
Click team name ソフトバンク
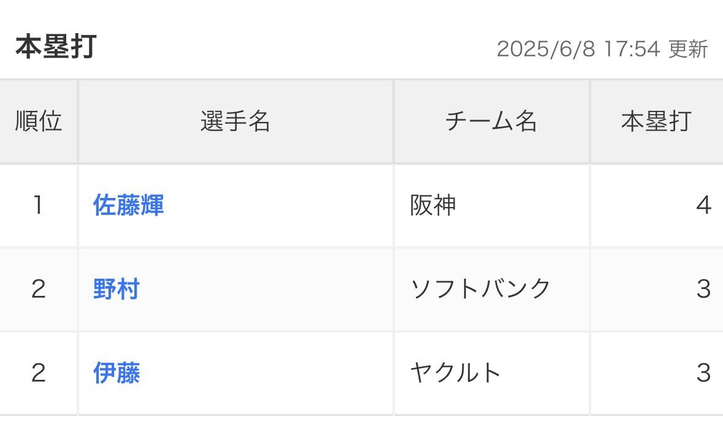click(480, 289)
